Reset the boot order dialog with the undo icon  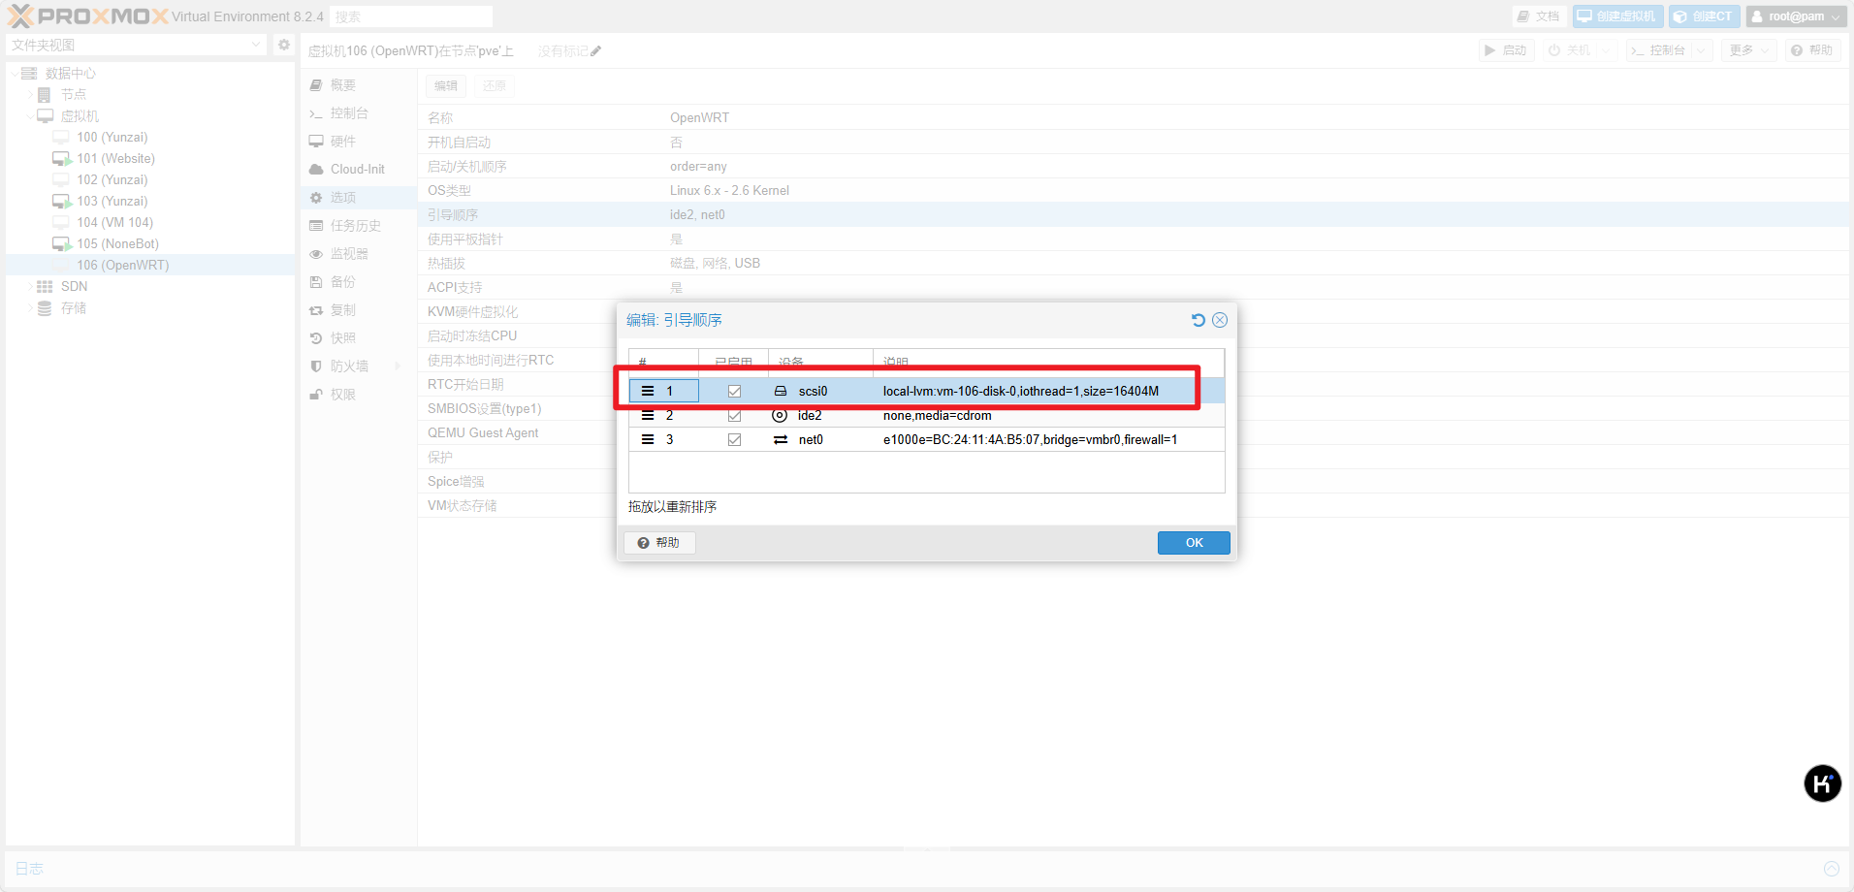1199,320
